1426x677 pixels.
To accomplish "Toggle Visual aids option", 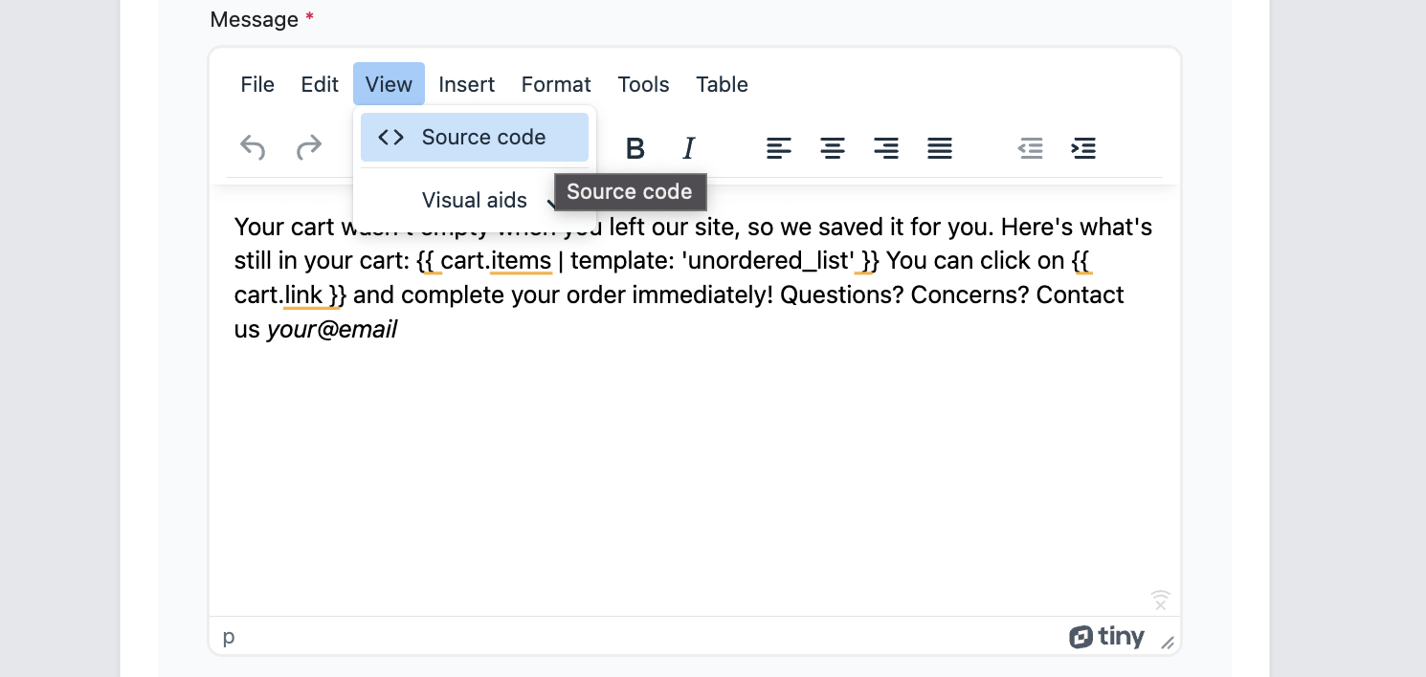I will click(475, 200).
